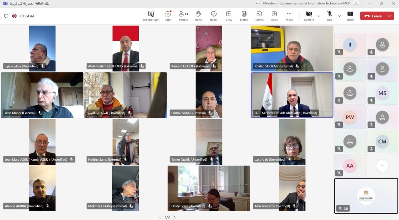The width and height of the screenshot is (399, 220).
Task: Open breakout Rooms
Action: 259,16
